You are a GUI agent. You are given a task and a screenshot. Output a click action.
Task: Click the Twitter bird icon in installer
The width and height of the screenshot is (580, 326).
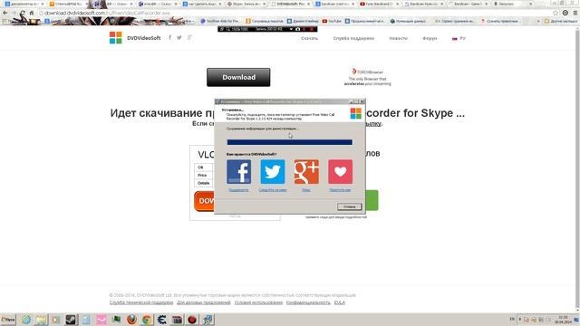point(273,171)
